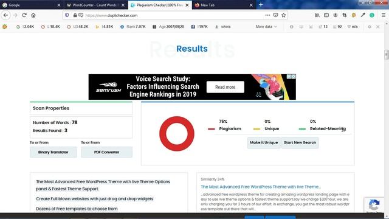
Task: View site security padlock details
Action: point(75,15)
